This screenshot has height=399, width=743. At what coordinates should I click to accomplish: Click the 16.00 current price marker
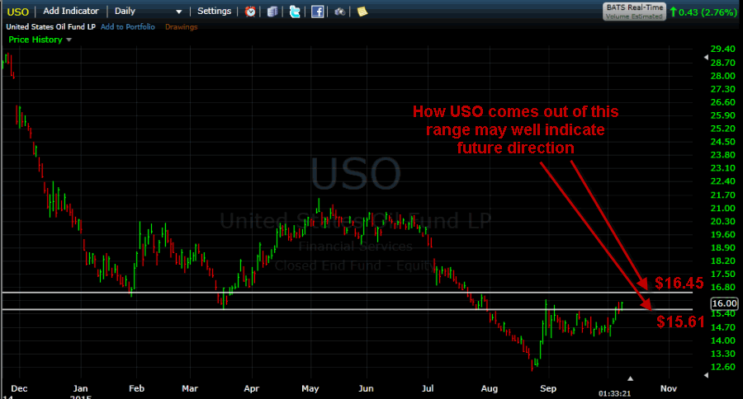click(x=724, y=303)
